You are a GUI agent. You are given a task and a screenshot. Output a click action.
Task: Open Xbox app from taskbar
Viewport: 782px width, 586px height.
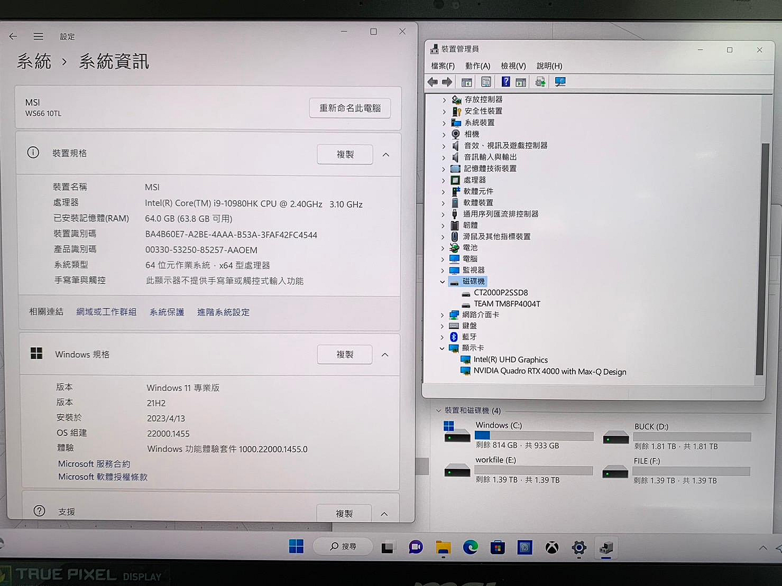[x=552, y=548]
